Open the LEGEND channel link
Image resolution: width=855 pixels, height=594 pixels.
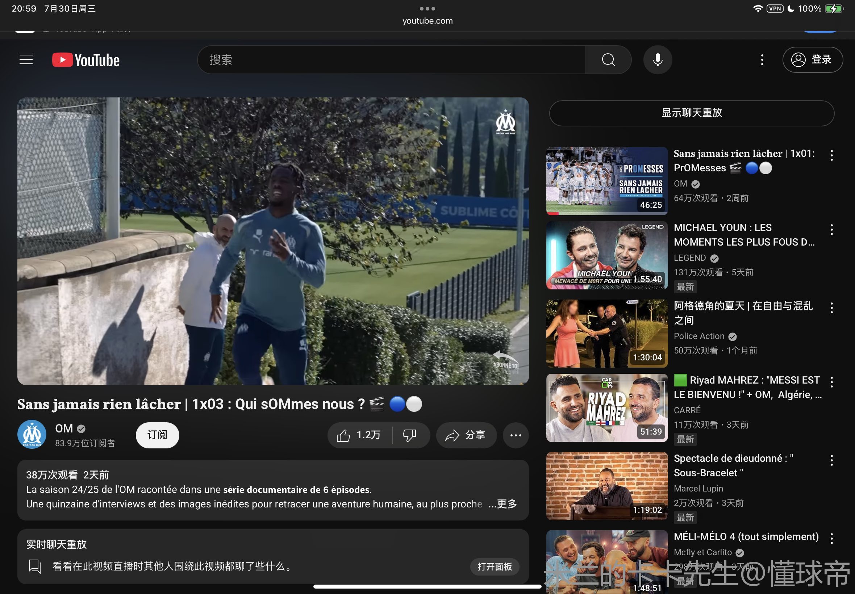(x=690, y=258)
